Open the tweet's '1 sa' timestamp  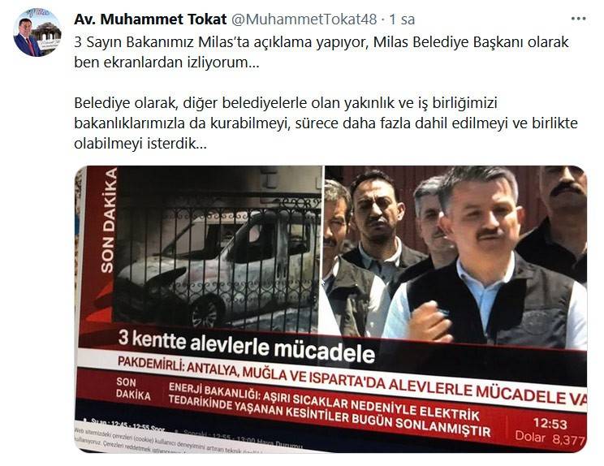[x=402, y=19]
